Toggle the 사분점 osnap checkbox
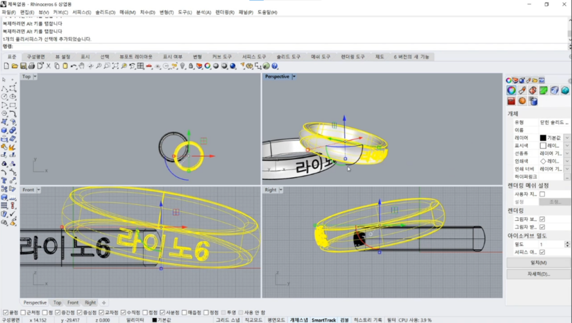572x323 pixels. [163, 312]
